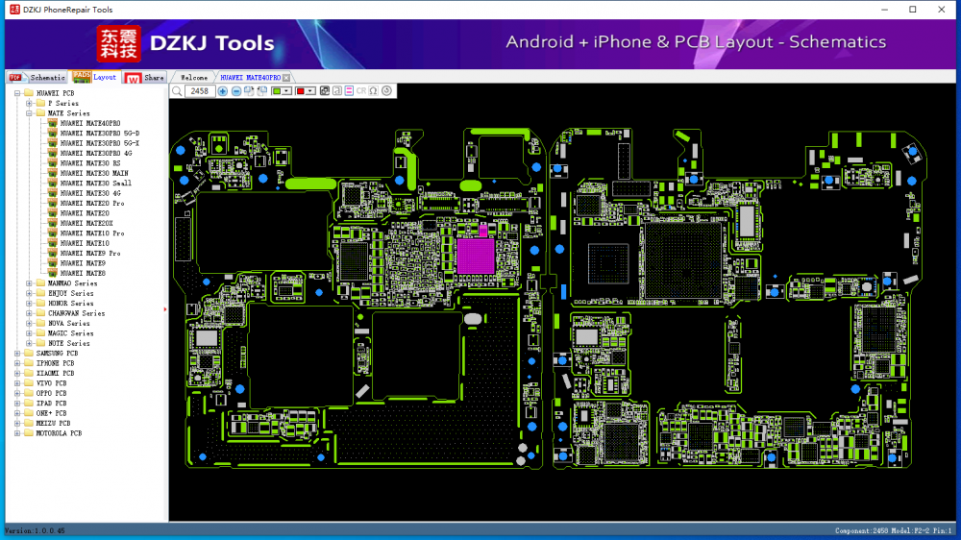The height and width of the screenshot is (540, 961).
Task: Select HUAWEI MATE20 Pro in the tree
Action: pos(92,204)
